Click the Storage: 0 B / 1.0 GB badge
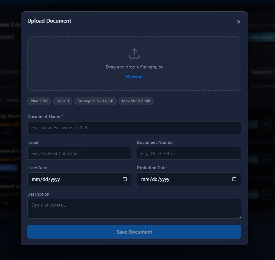The image size is (275, 260). (x=95, y=101)
